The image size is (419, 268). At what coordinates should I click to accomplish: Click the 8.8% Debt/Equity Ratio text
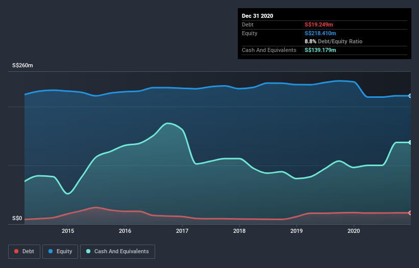coord(333,42)
